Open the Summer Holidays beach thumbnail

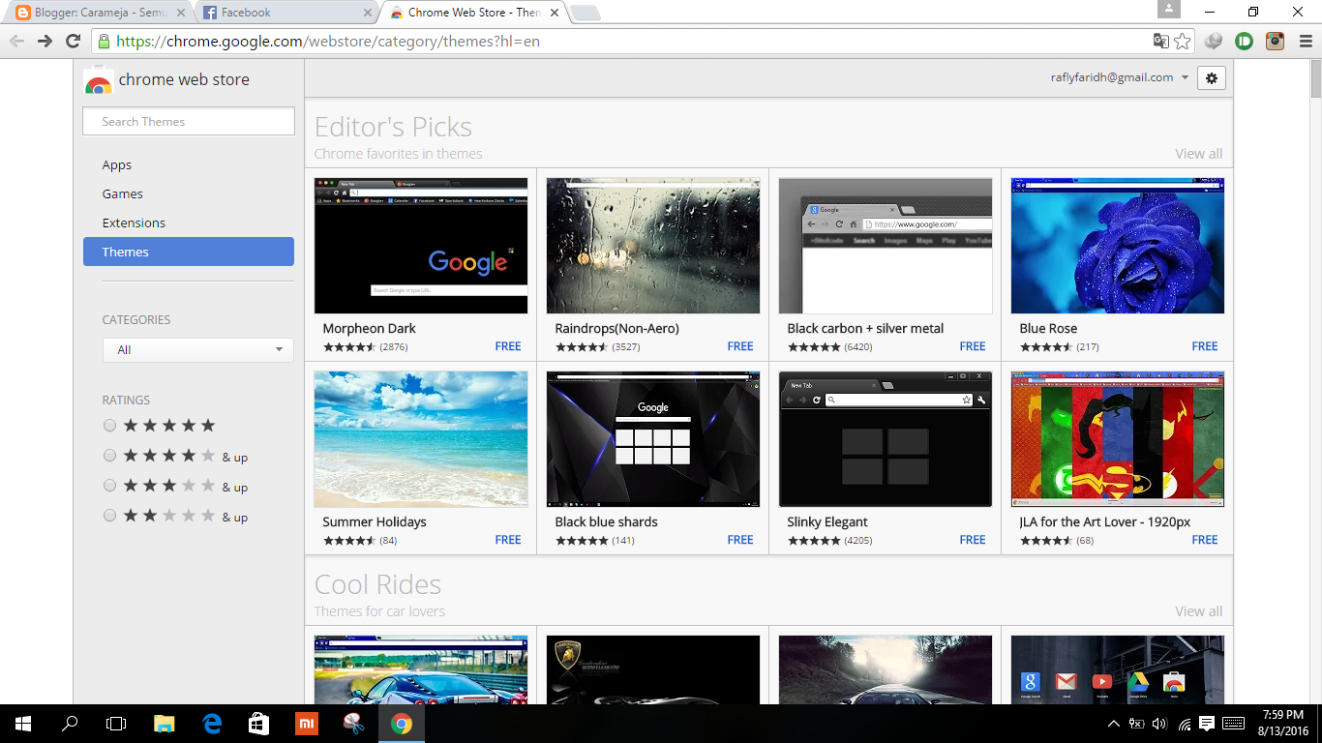click(x=421, y=439)
